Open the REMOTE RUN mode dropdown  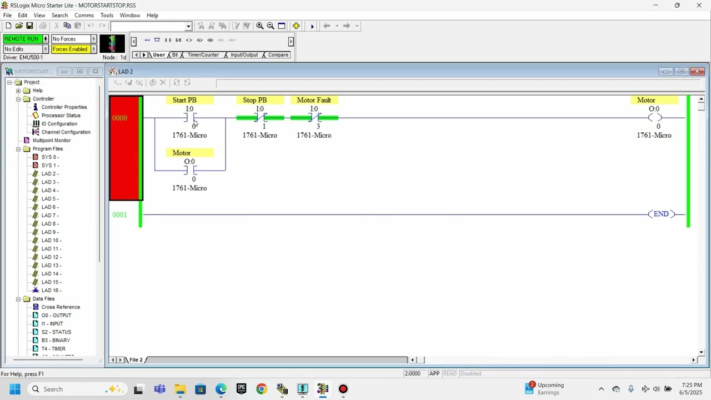click(46, 39)
